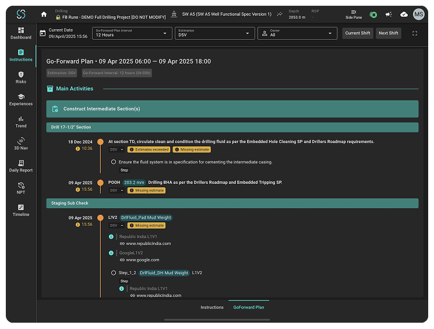
Task: Open the Owner All dropdown
Action: click(297, 33)
